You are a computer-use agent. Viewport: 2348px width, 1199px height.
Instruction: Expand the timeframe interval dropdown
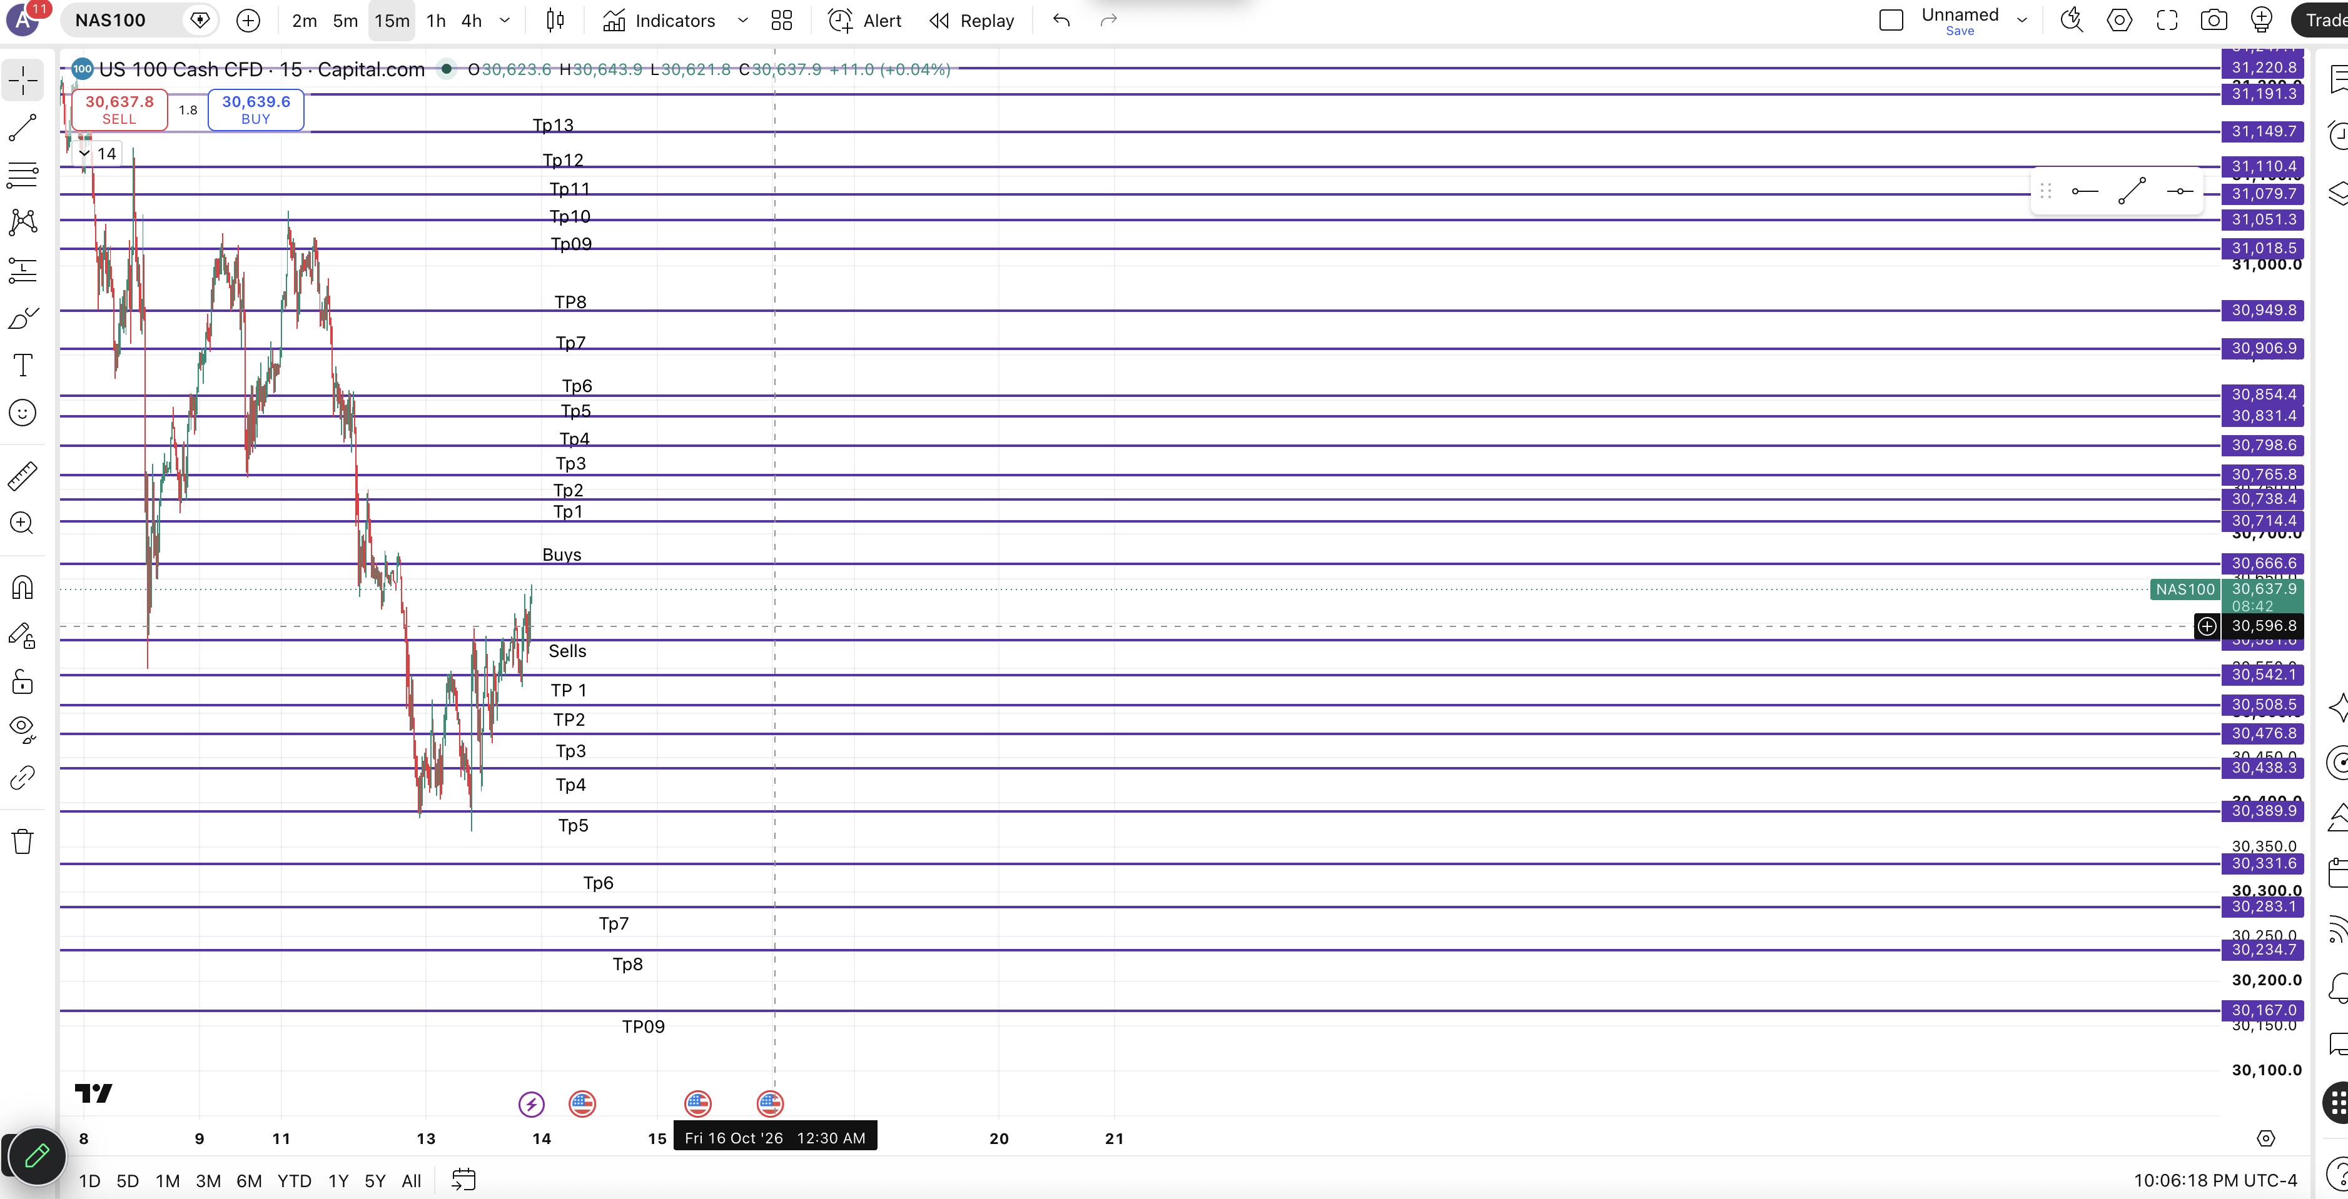point(505,21)
